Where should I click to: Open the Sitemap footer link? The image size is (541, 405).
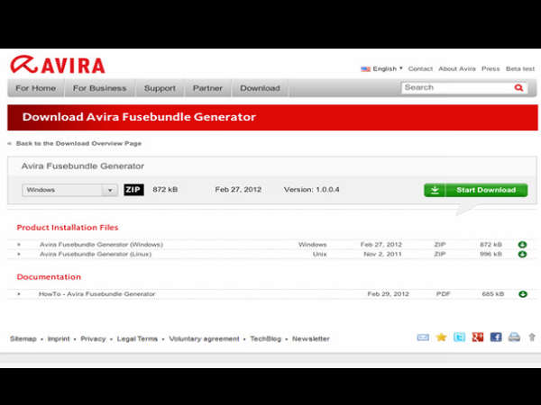(23, 339)
